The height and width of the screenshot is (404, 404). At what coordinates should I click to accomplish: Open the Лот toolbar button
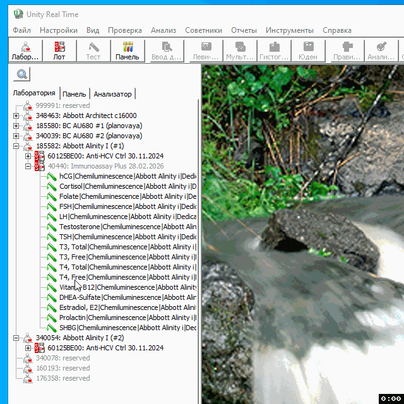tap(59, 50)
